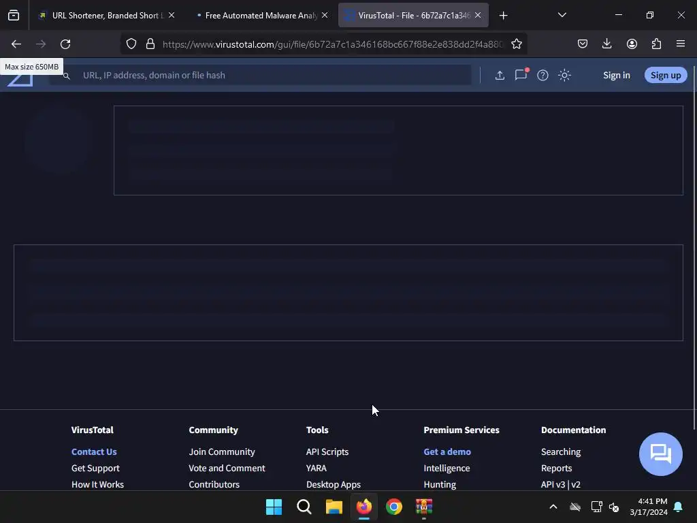Open Desktop Apps link
The image size is (697, 523).
tap(334, 484)
